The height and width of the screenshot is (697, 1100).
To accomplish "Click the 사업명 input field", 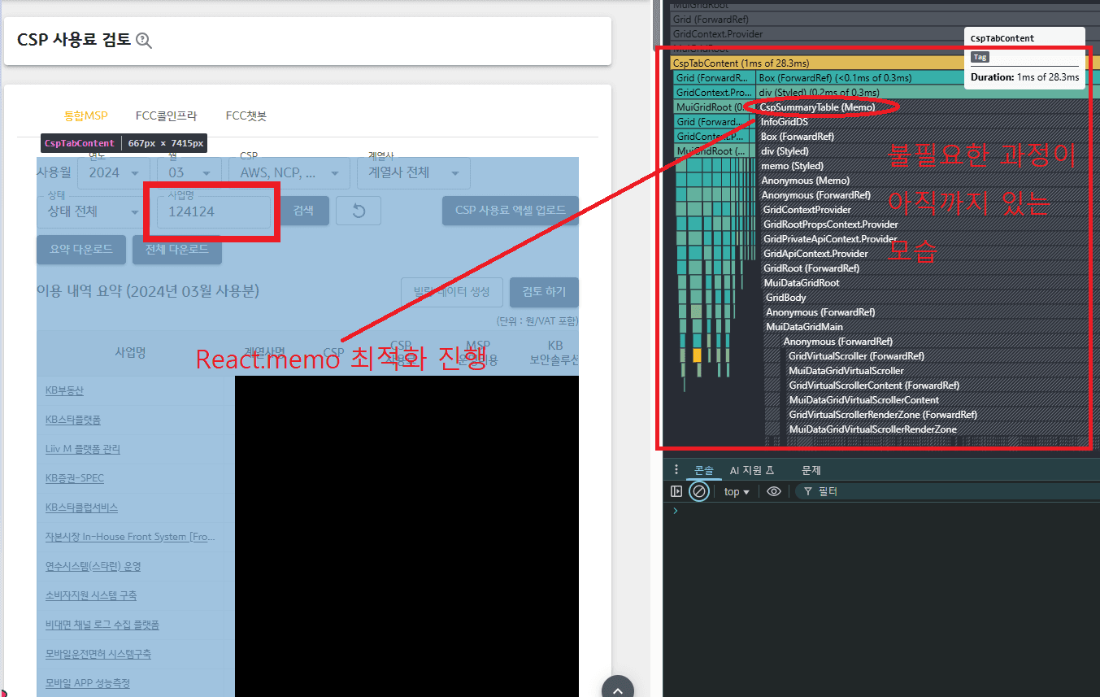I will [208, 211].
